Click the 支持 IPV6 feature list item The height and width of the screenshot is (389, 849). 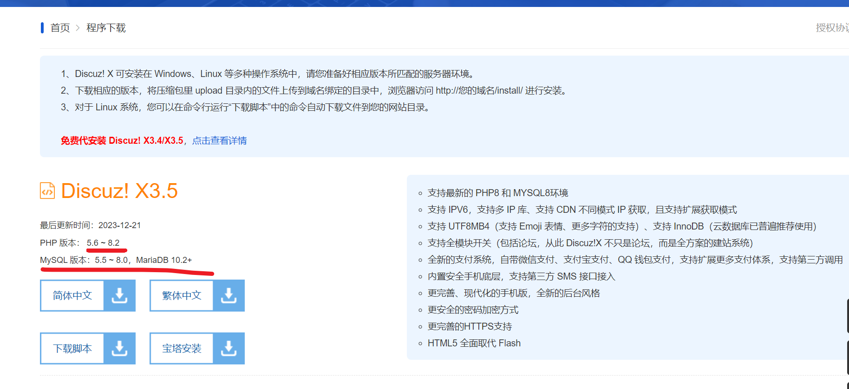point(582,210)
